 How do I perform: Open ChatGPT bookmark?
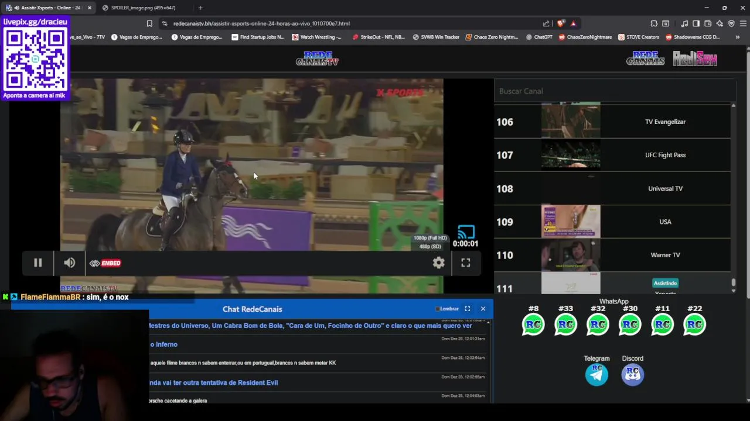click(539, 37)
